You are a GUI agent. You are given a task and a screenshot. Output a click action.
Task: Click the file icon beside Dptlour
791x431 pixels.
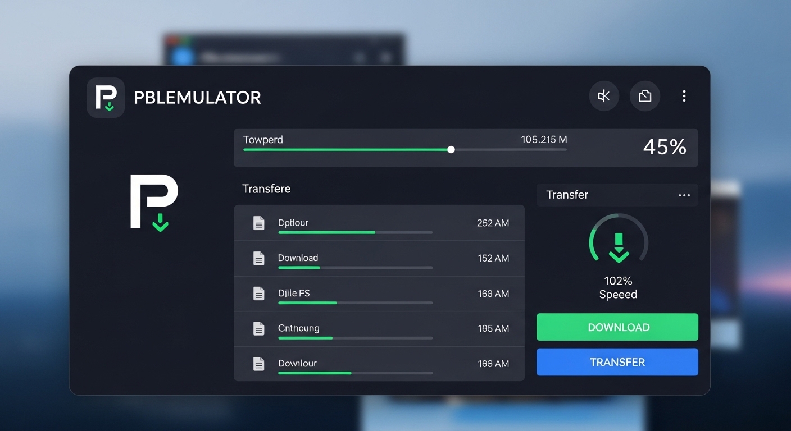tap(258, 223)
